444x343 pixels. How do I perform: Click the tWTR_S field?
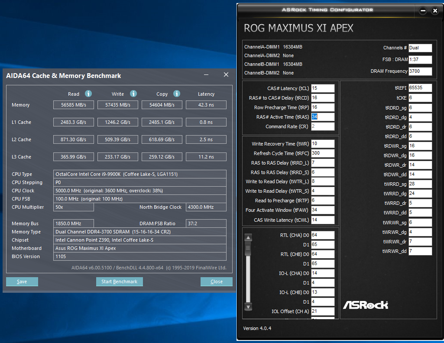323,191
